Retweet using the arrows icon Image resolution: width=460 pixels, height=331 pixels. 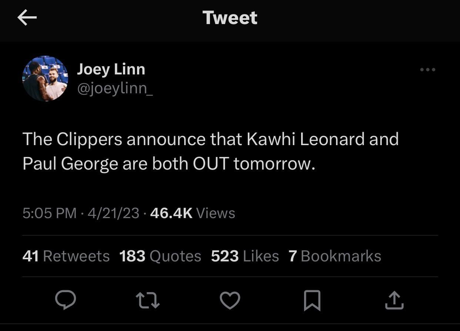(147, 300)
